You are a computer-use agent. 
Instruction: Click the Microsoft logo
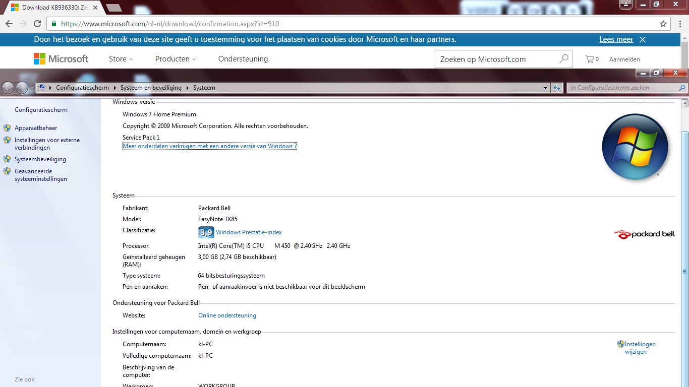point(61,59)
